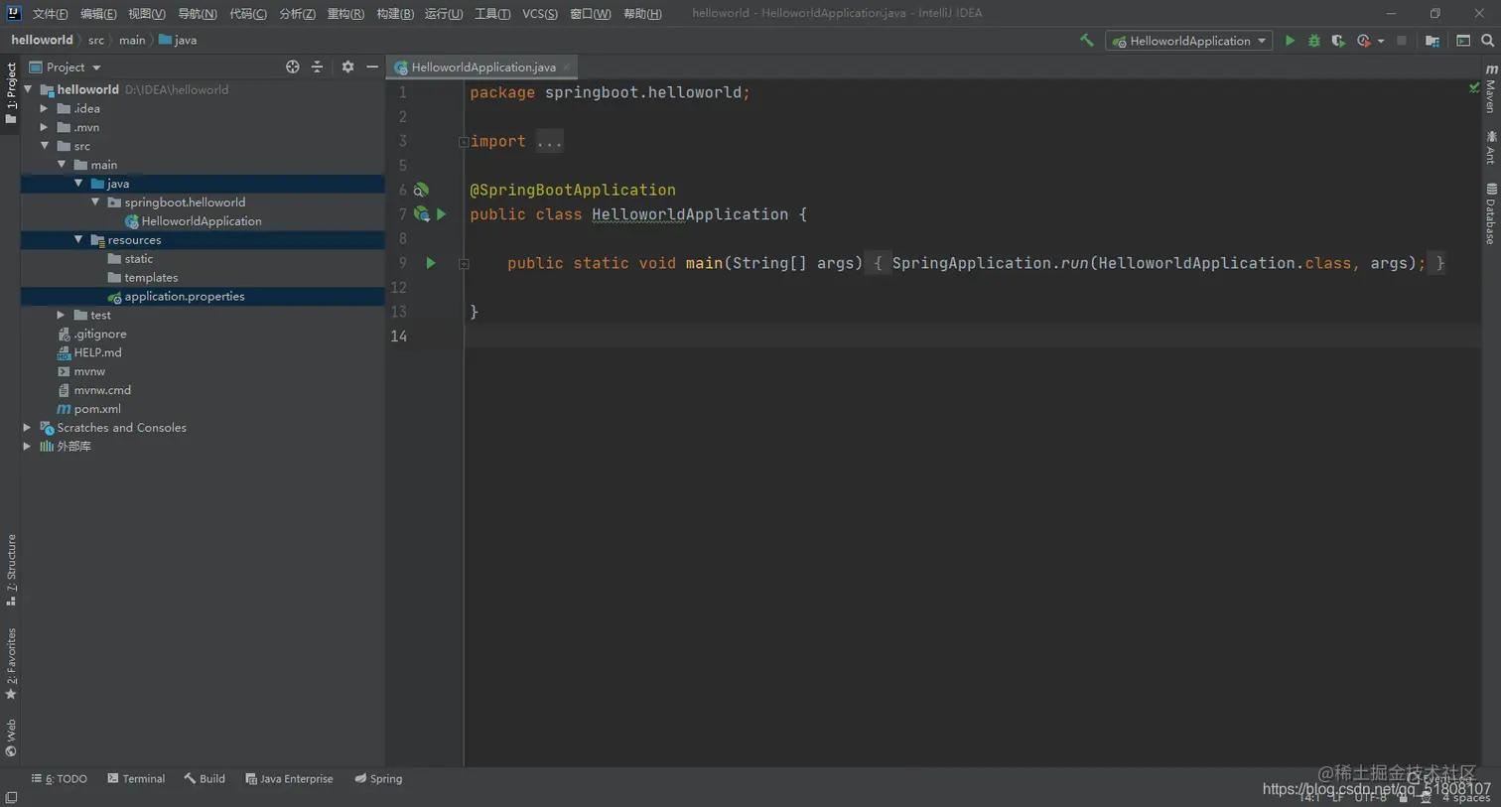Open the Build tool window

[205, 779]
